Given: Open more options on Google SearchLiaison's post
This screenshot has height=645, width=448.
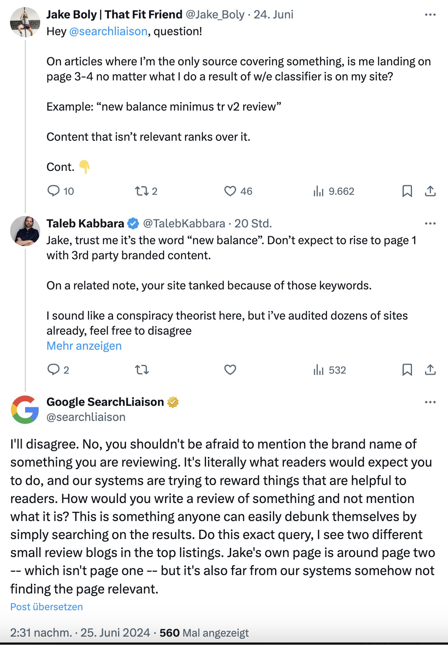Looking at the screenshot, I should [x=430, y=401].
